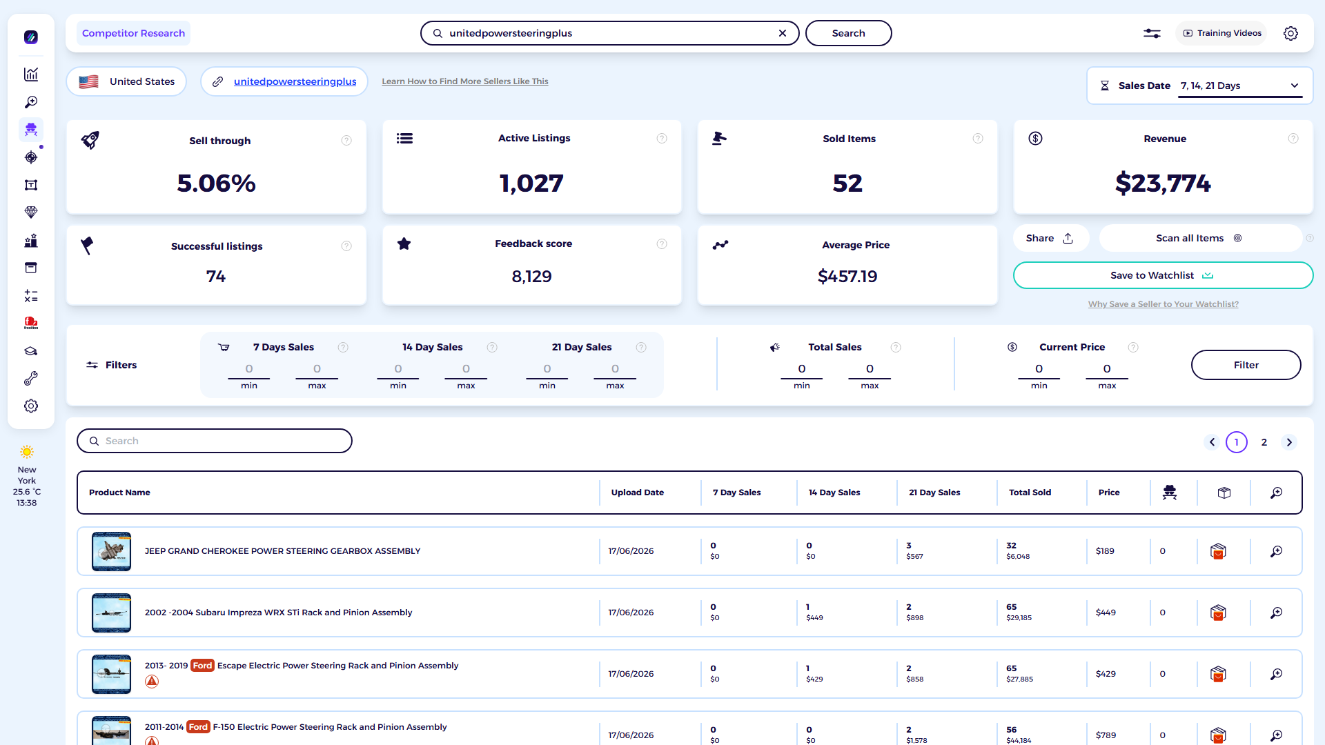Open Jeep Grand Cherokee product thumbnail
This screenshot has height=745, width=1325.
coord(111,551)
